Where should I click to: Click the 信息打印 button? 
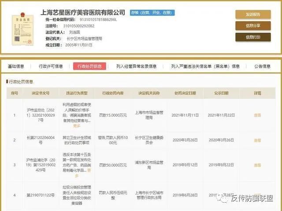point(253,37)
